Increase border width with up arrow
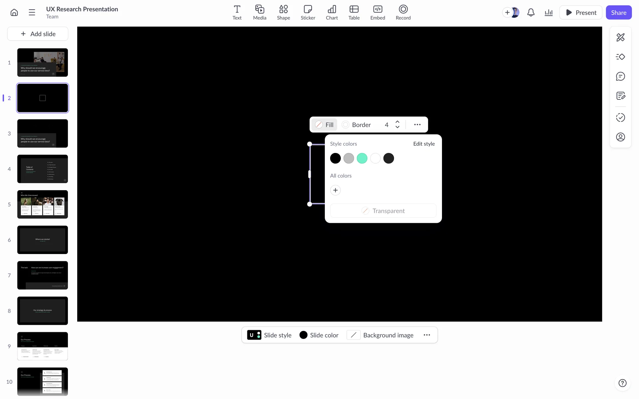 coord(397,122)
